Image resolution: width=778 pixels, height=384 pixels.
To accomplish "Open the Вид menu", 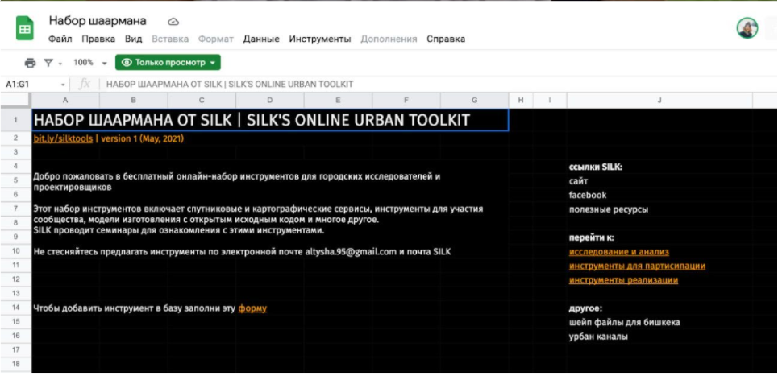I will click(134, 39).
